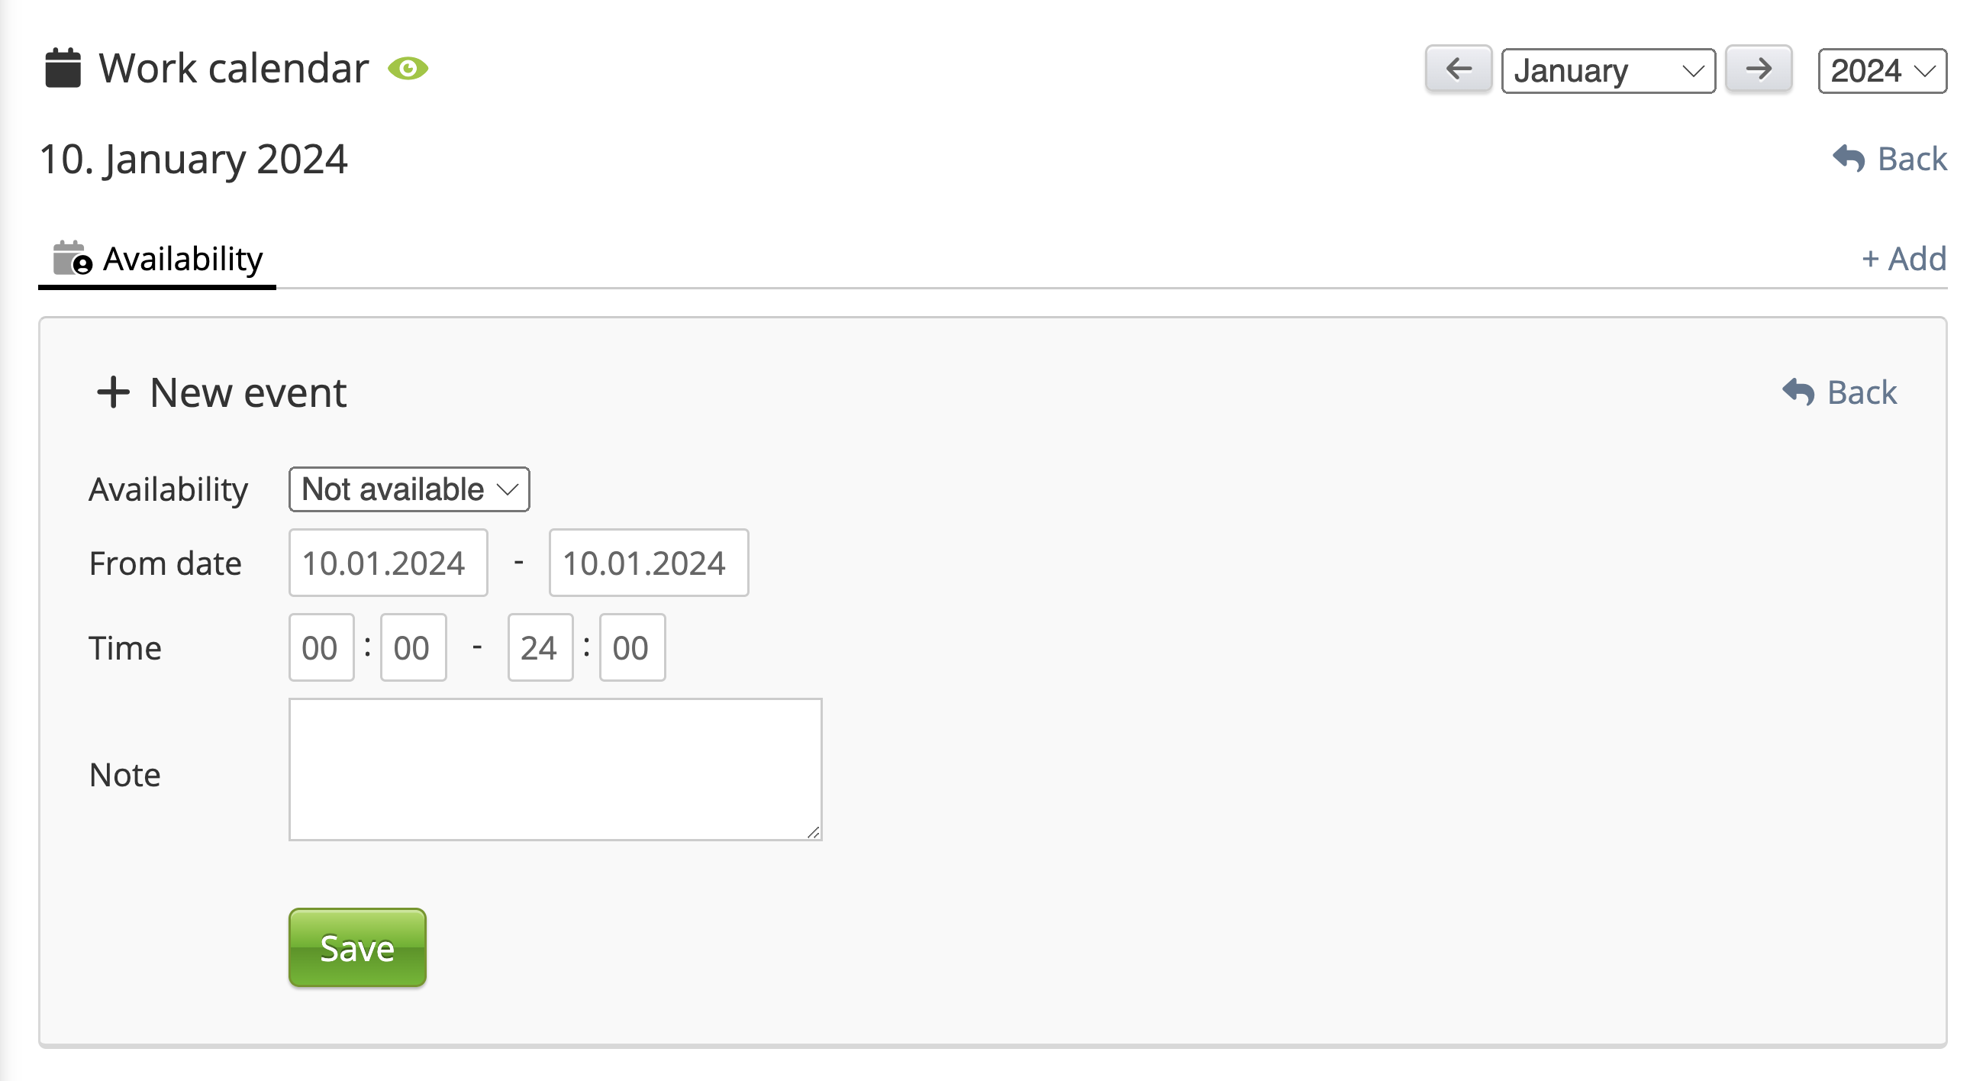
Task: Open the January month dropdown
Action: point(1607,71)
